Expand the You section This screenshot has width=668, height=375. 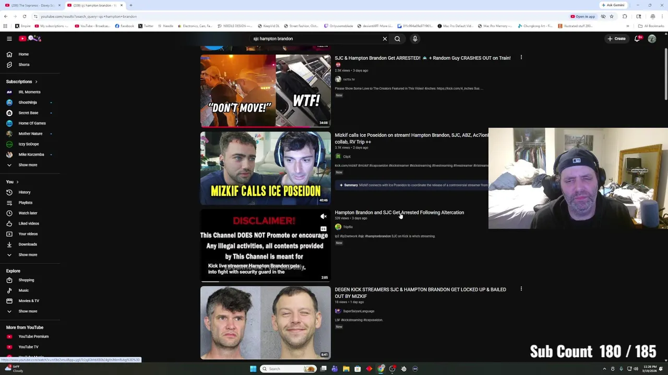[12, 182]
